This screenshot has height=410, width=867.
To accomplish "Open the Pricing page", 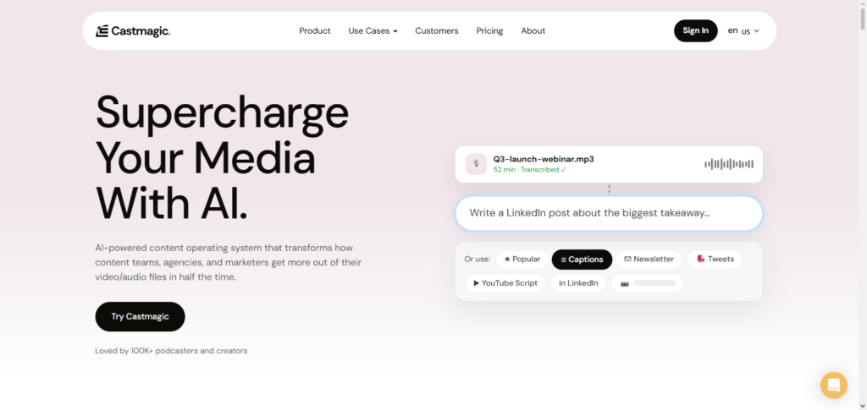I will (490, 31).
